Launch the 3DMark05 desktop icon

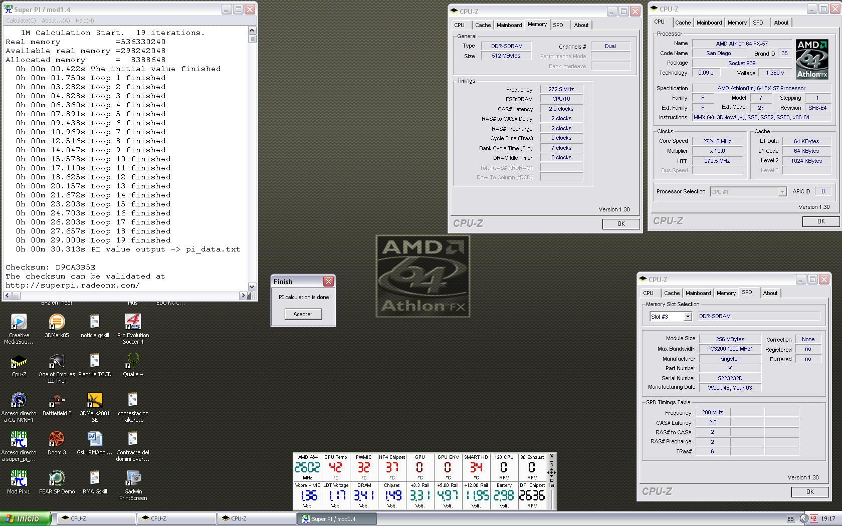coord(57,326)
